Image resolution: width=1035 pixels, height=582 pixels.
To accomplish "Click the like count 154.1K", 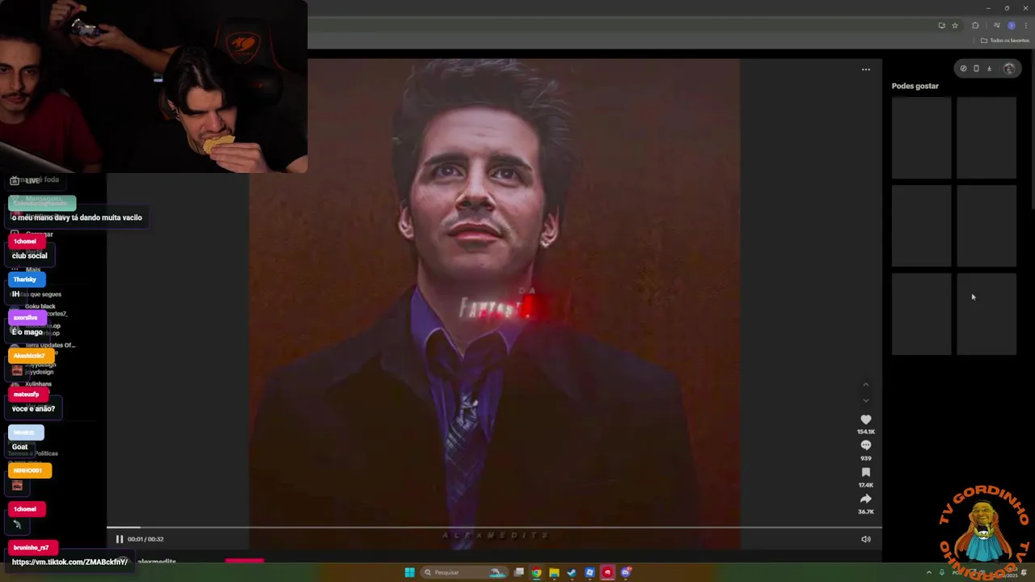I will 866,432.
